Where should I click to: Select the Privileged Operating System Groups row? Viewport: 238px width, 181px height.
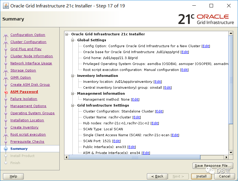point(156,64)
